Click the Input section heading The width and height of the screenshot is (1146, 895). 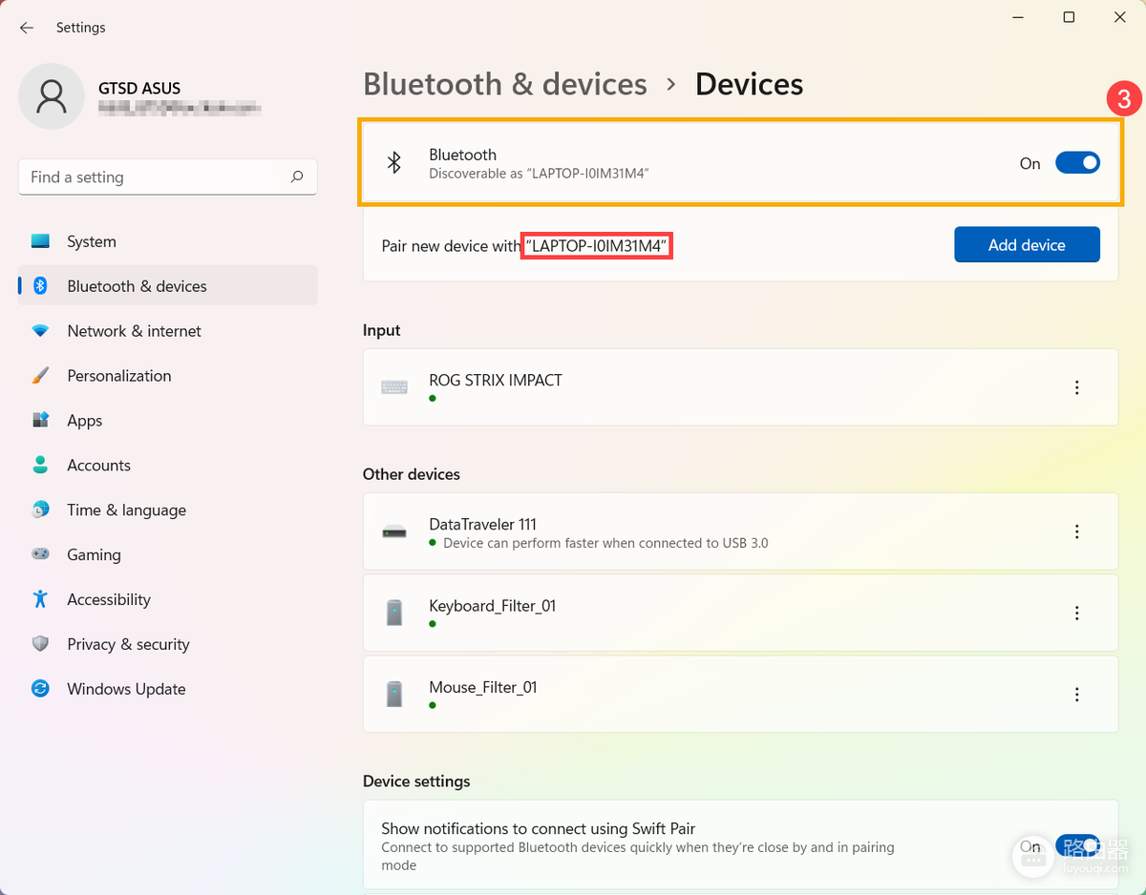[381, 330]
